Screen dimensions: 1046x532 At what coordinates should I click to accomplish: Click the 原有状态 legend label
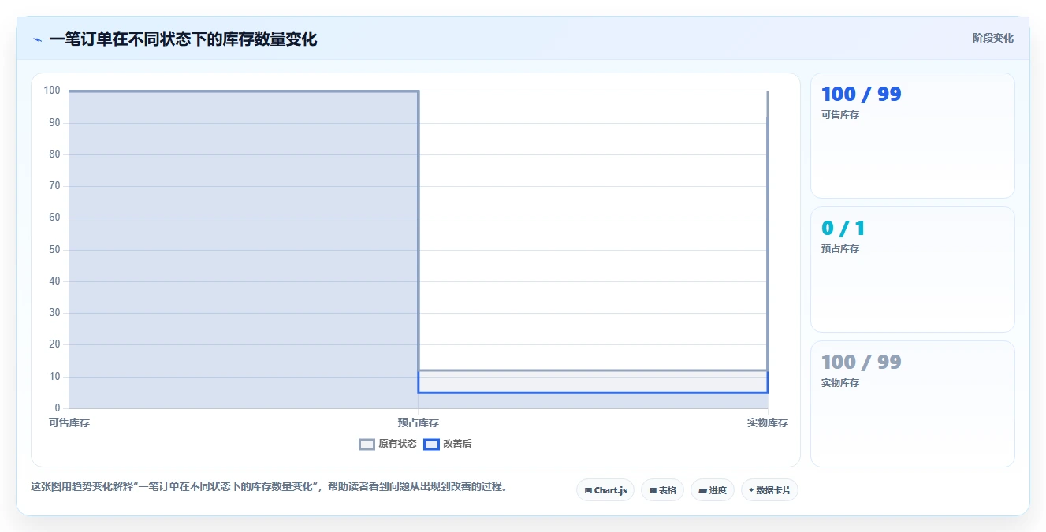[397, 444]
